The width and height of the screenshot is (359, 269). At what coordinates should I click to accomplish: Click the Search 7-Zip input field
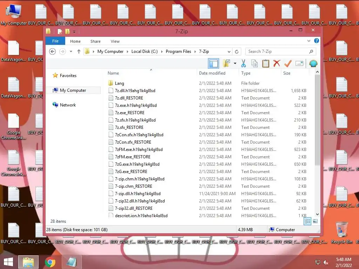[x=281, y=51]
